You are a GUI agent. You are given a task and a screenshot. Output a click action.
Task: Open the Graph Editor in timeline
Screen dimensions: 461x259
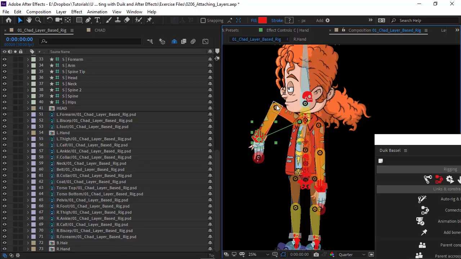(205, 42)
